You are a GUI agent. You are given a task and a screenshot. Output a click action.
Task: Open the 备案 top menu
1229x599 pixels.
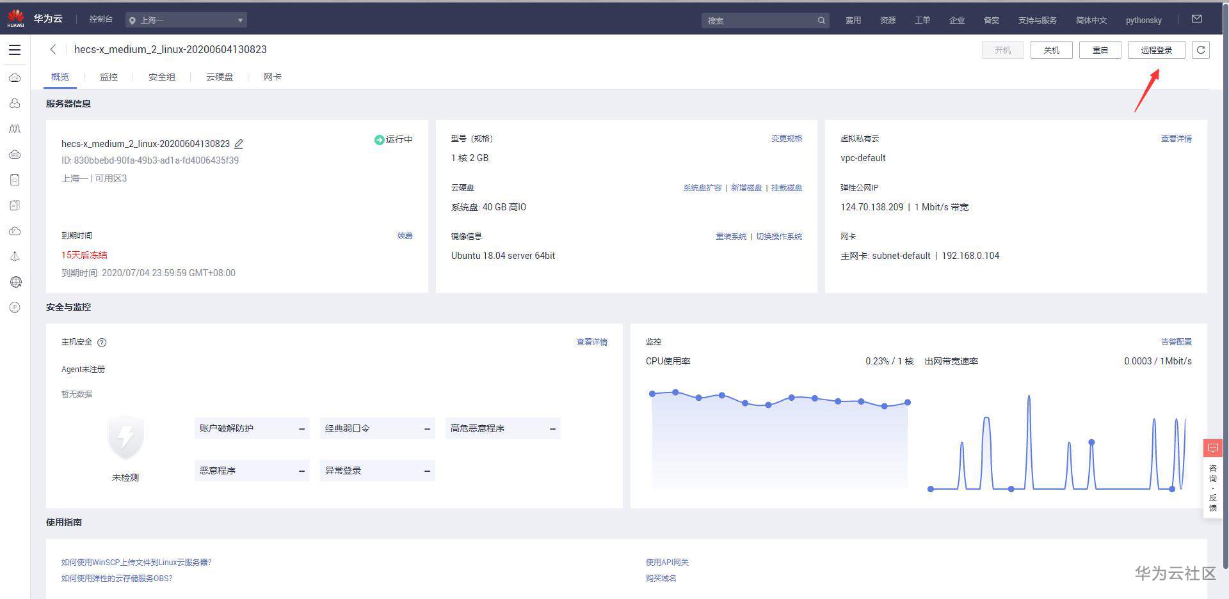coord(992,20)
